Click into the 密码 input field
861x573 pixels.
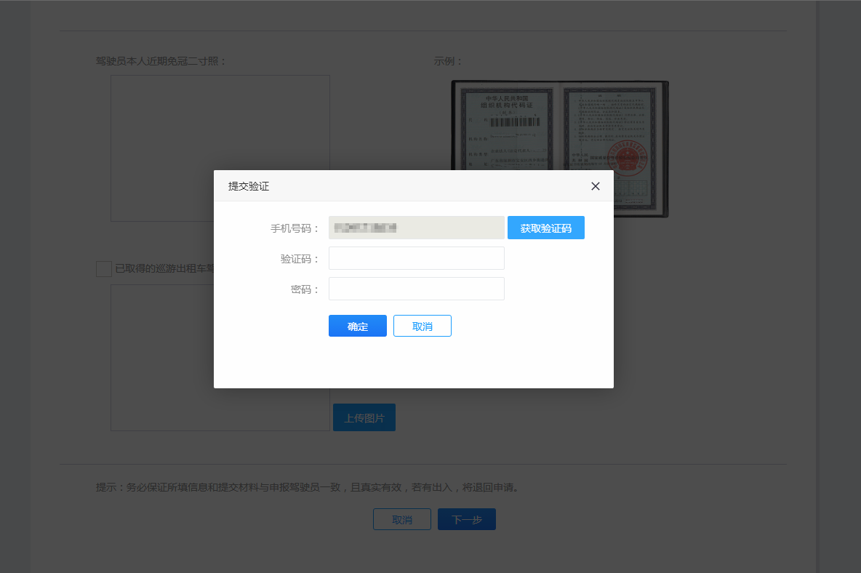416,289
